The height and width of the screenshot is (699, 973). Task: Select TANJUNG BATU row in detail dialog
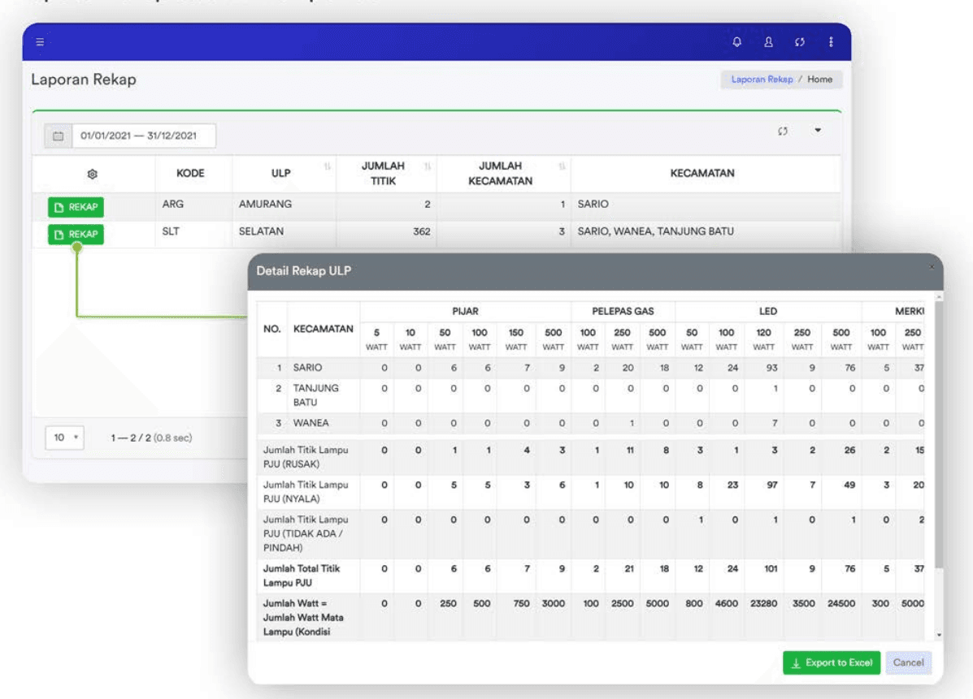click(590, 395)
